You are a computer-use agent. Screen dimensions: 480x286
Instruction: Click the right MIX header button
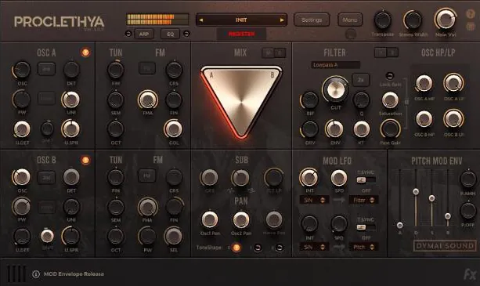pos(280,53)
